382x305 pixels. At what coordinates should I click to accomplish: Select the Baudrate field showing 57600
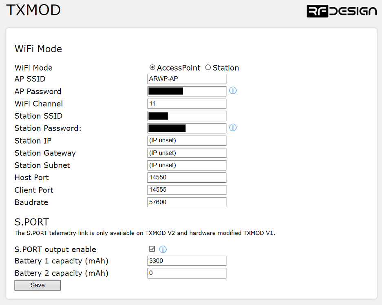click(187, 202)
